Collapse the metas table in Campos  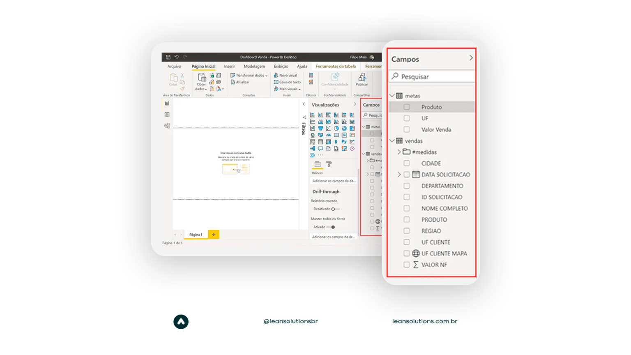point(391,95)
